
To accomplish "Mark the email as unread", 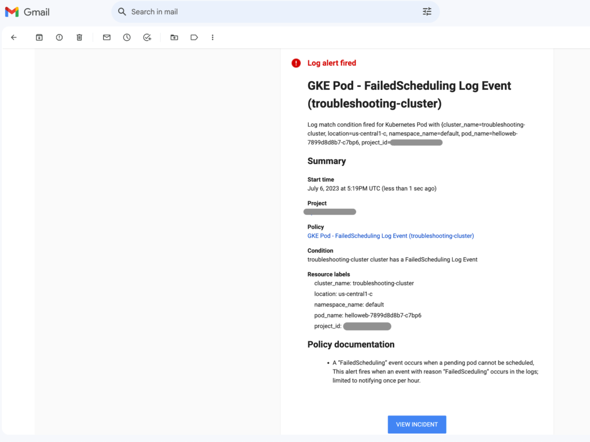I will pyautogui.click(x=106, y=37).
